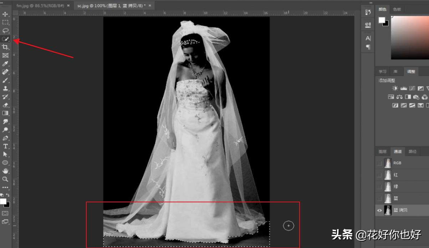Click the Levels adjustment icon
The image size is (429, 248).
tap(404, 88)
